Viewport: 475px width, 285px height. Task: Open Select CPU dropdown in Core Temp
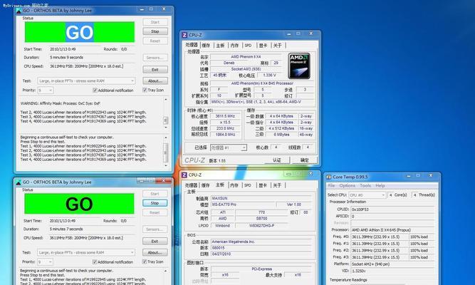pyautogui.click(x=367, y=195)
